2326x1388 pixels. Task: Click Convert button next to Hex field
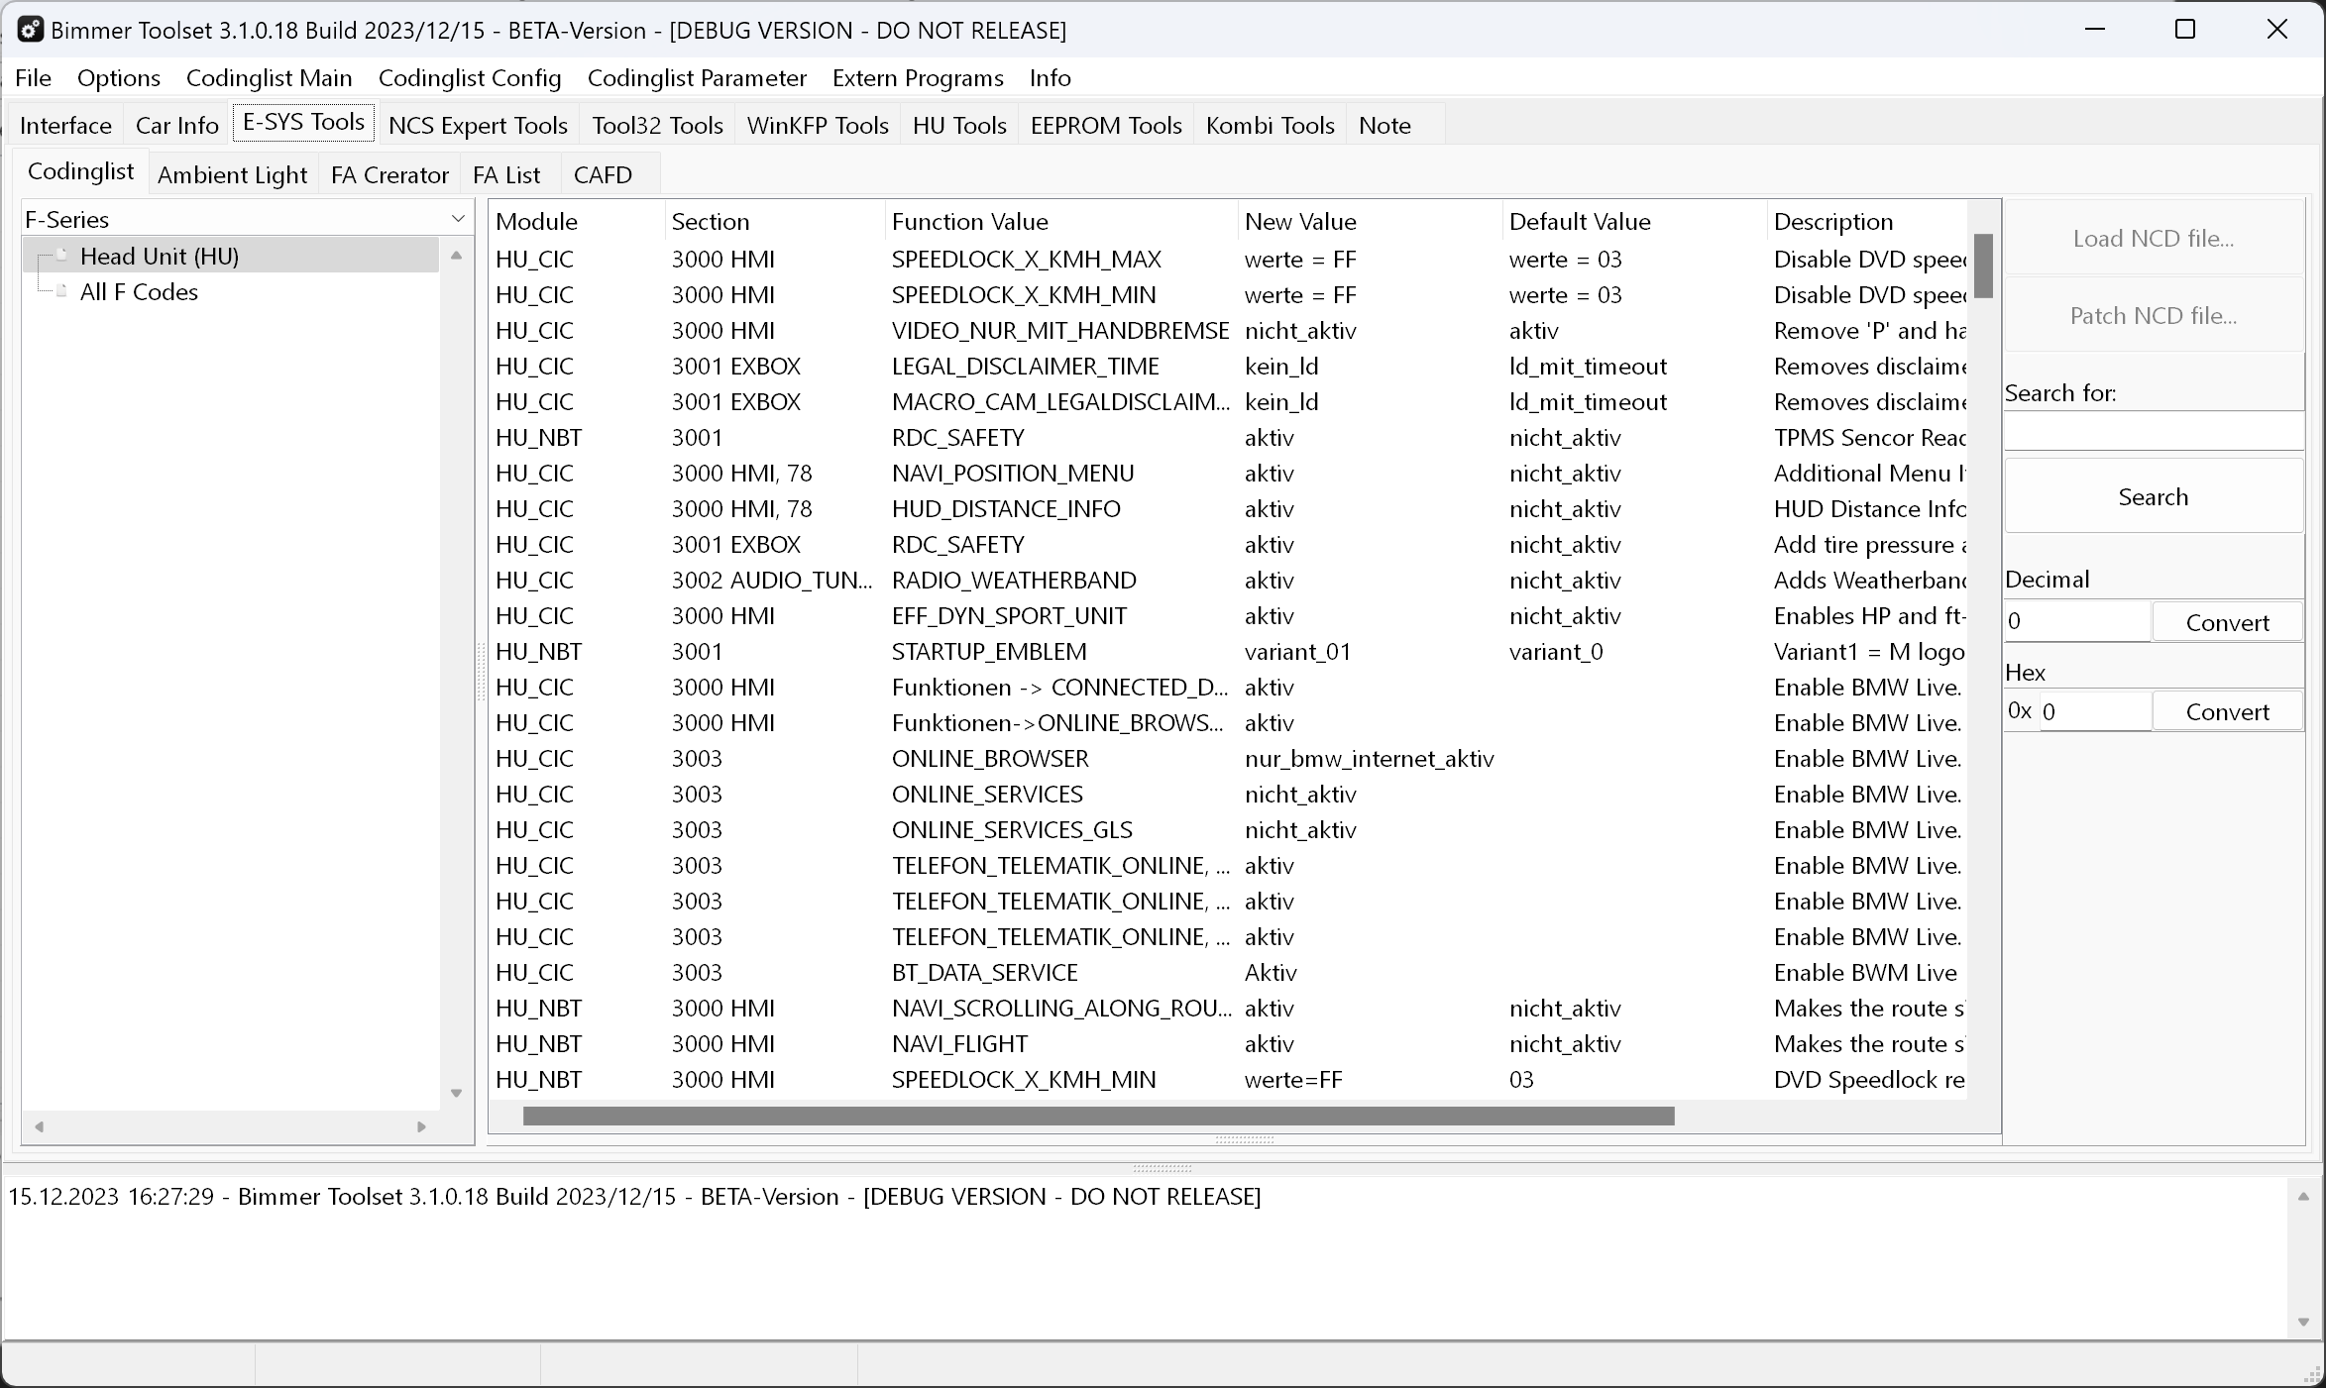[x=2227, y=711]
